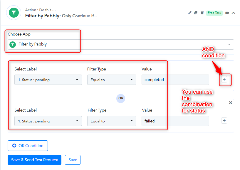Add AND condition beside completed value
This screenshot has width=240, height=170.
pos(224,79)
